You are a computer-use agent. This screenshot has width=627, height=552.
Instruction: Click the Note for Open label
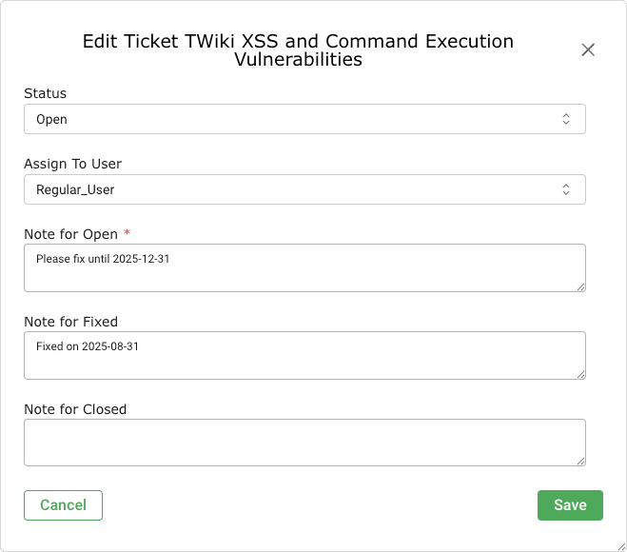click(71, 234)
